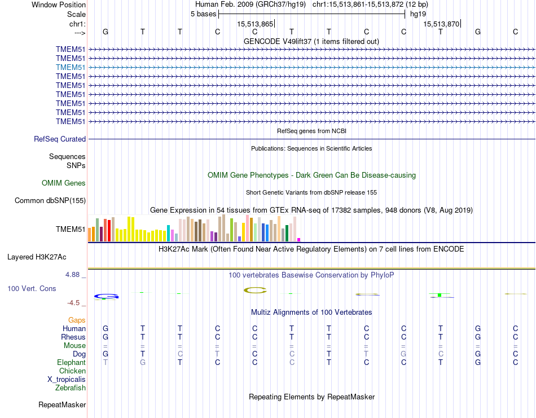The height and width of the screenshot is (418, 536).
Task: Click the faded T in the Elephant row
Action: [106, 362]
